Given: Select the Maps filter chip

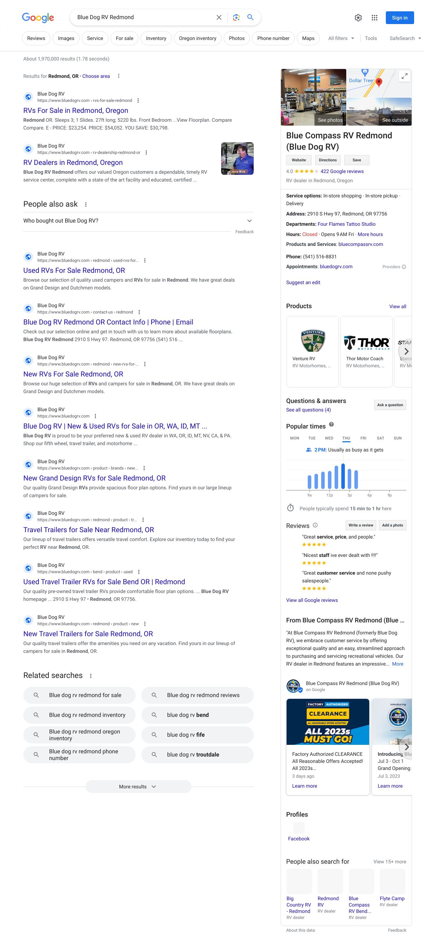Looking at the screenshot, I should tap(308, 38).
